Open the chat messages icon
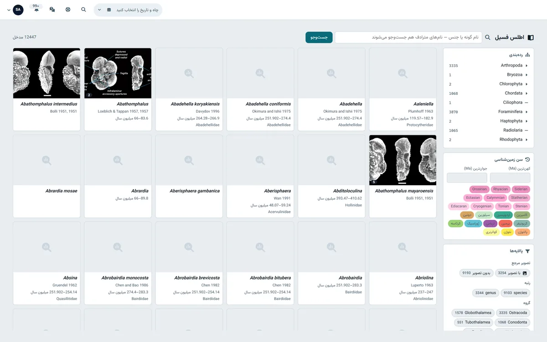This screenshot has height=342, width=547. click(x=52, y=10)
